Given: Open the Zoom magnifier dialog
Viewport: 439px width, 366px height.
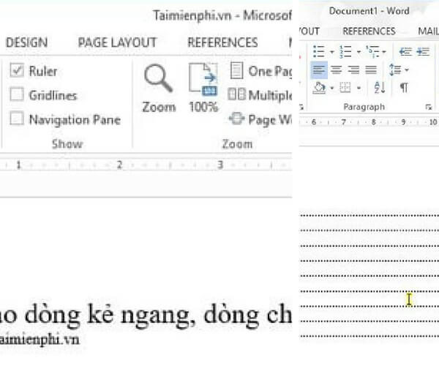Looking at the screenshot, I should coord(158,86).
